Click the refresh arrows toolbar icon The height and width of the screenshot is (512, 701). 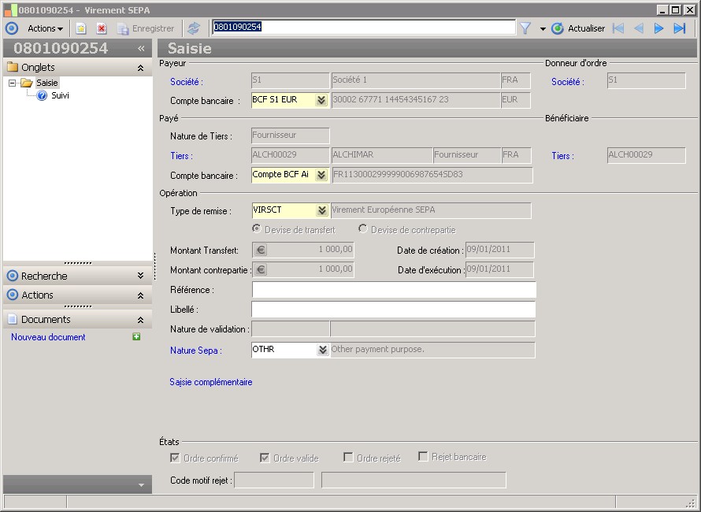click(x=193, y=28)
